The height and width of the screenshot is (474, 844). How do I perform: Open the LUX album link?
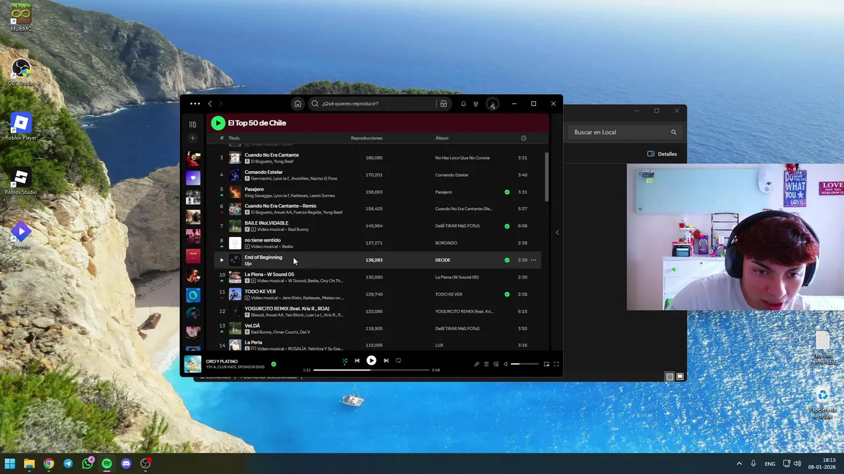pos(439,346)
